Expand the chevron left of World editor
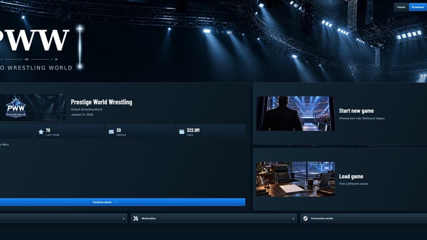 (123, 218)
